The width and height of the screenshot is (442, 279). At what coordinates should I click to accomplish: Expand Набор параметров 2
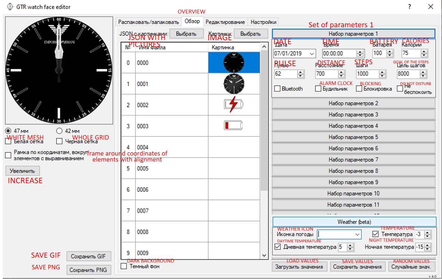[x=354, y=103]
